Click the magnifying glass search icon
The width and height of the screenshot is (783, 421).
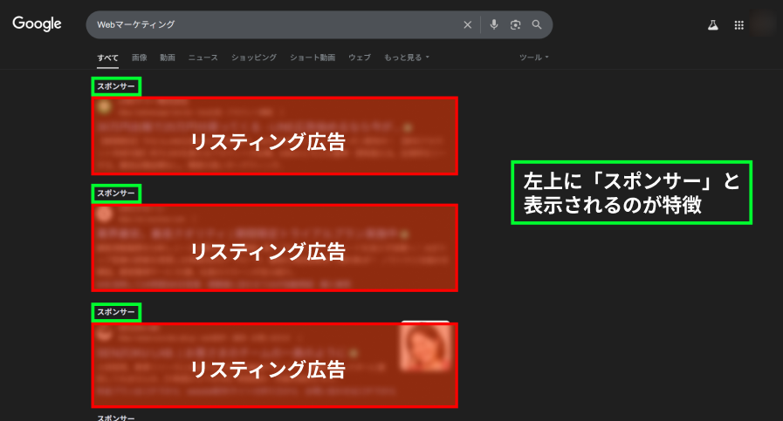537,24
